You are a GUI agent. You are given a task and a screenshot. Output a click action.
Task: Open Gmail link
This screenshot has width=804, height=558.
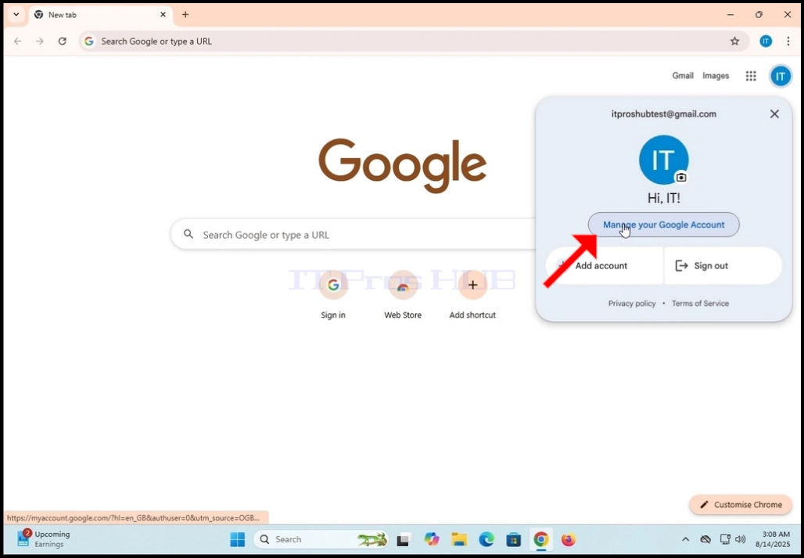point(683,76)
